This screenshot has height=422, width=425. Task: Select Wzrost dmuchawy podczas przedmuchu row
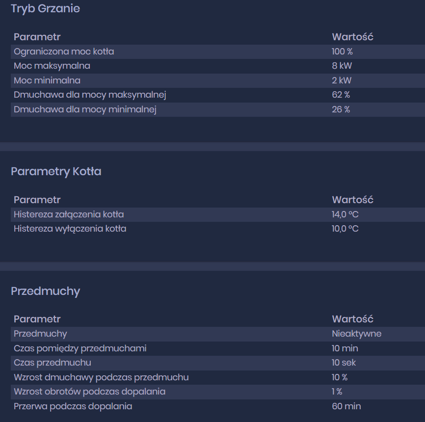point(101,377)
